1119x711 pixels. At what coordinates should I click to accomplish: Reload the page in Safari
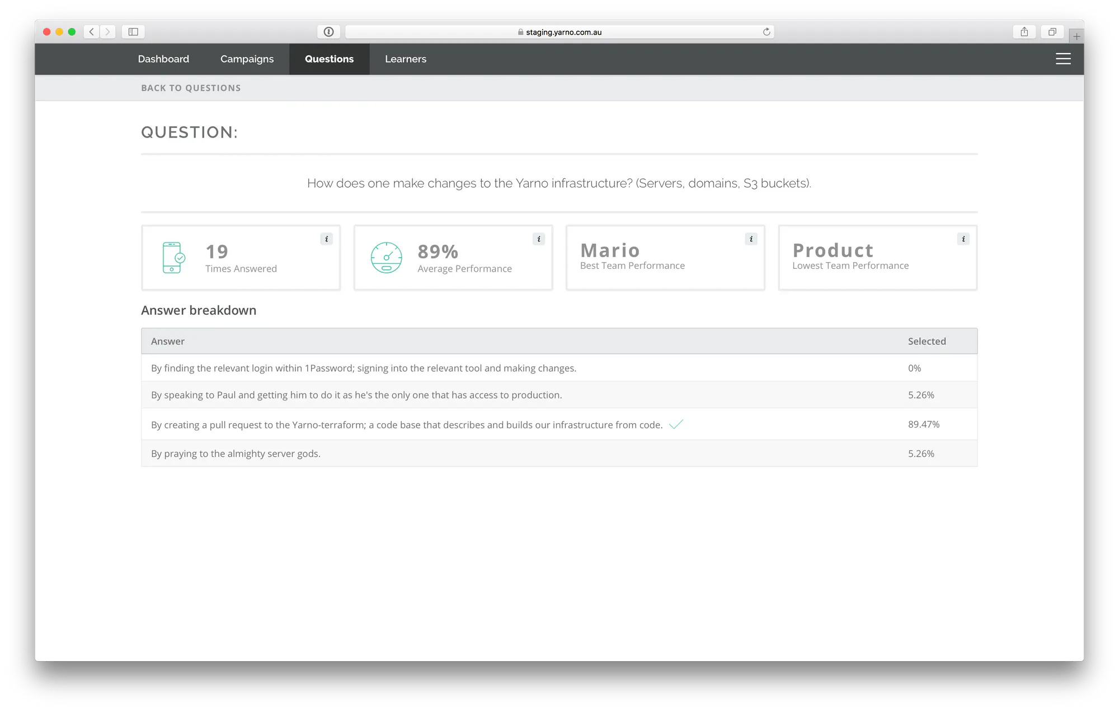tap(767, 32)
